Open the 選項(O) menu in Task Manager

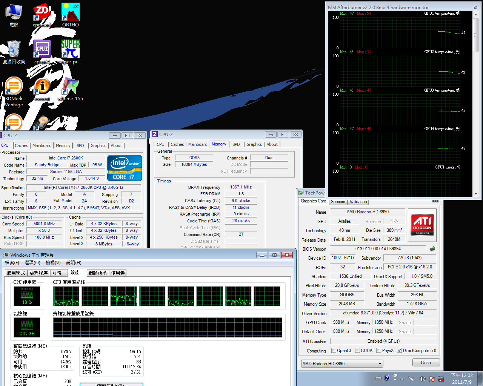pyautogui.click(x=32, y=263)
